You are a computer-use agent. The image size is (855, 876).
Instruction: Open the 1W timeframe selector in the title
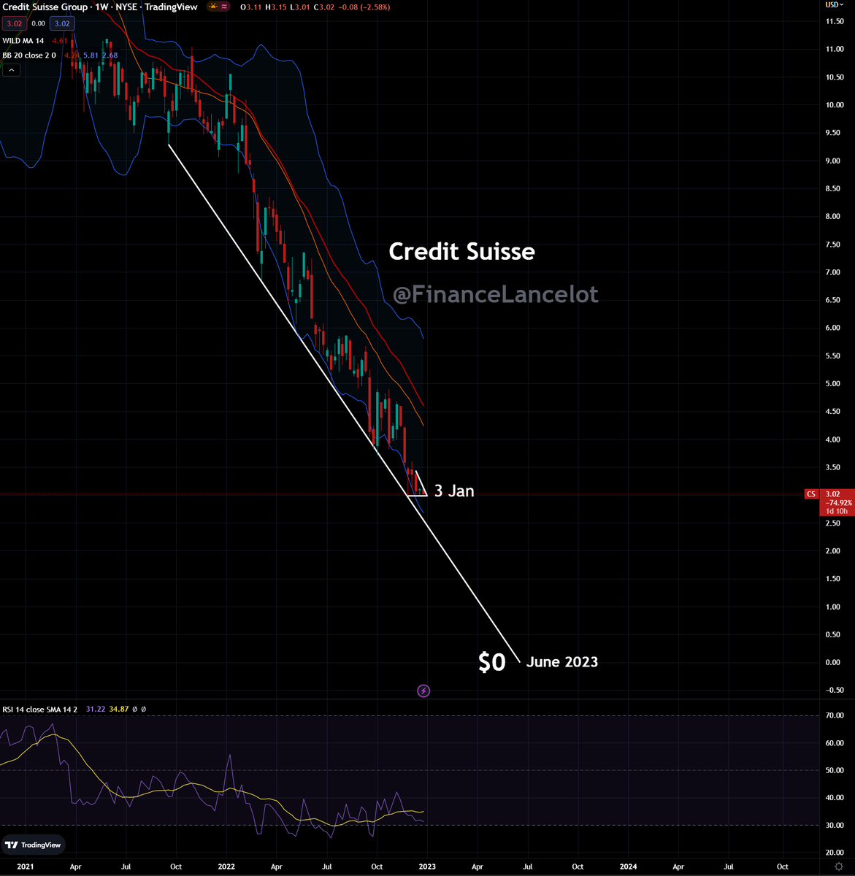tap(101, 7)
